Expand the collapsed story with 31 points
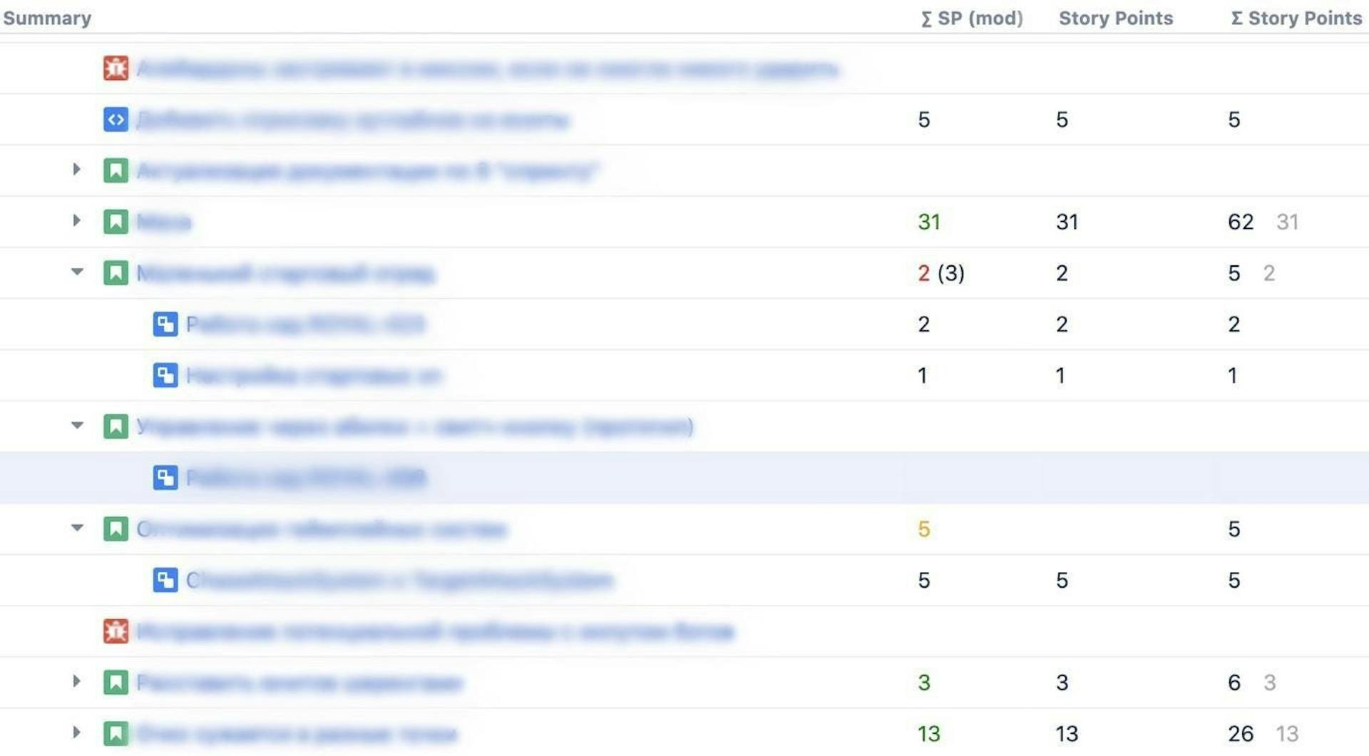This screenshot has height=756, width=1369. tap(76, 221)
